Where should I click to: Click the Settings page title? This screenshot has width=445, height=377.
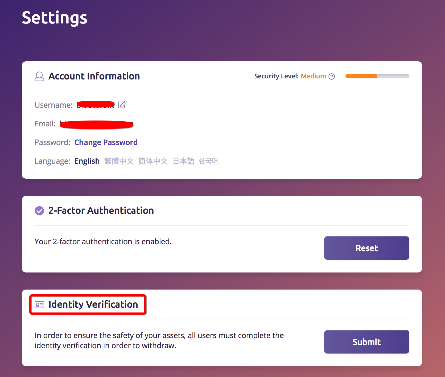click(x=55, y=18)
